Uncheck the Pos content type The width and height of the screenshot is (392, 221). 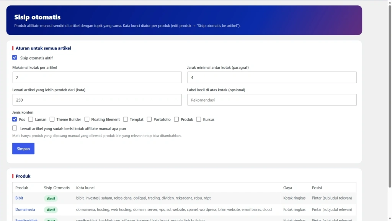(x=15, y=119)
